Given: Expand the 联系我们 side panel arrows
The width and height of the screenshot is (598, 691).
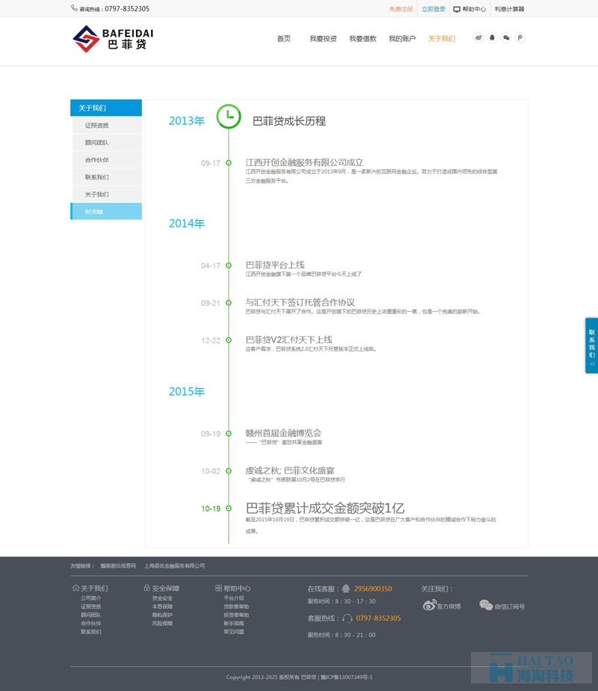Looking at the screenshot, I should click(x=592, y=364).
